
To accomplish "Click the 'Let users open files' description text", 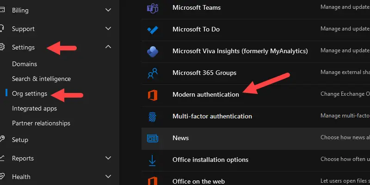I will (x=345, y=181).
